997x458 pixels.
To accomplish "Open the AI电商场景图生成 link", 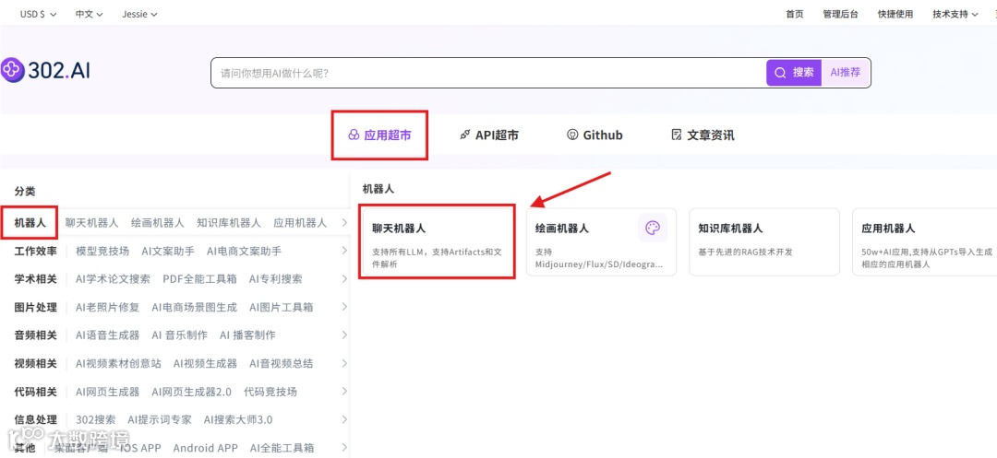I will click(194, 307).
